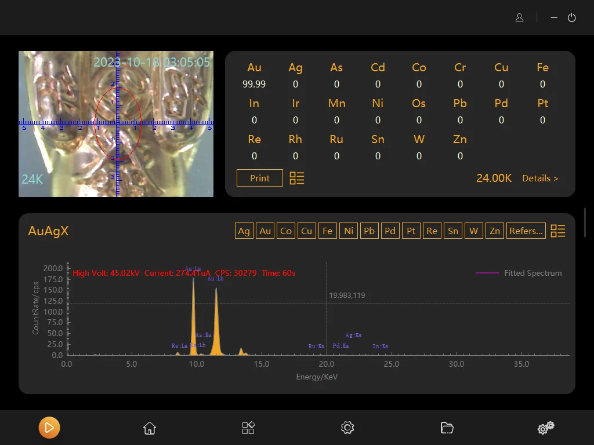Image resolution: width=594 pixels, height=445 pixels.
Task: Open the double-gear advanced settings icon
Action: pyautogui.click(x=545, y=428)
